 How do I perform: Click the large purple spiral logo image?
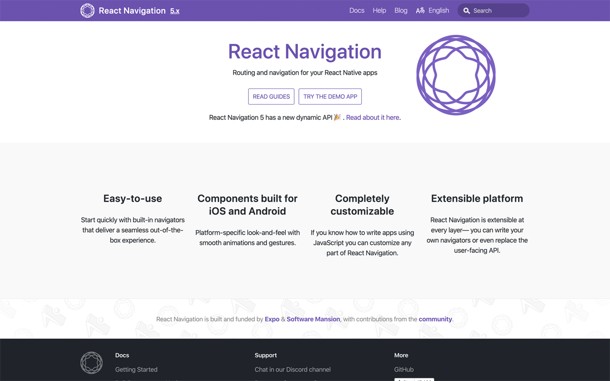456,75
